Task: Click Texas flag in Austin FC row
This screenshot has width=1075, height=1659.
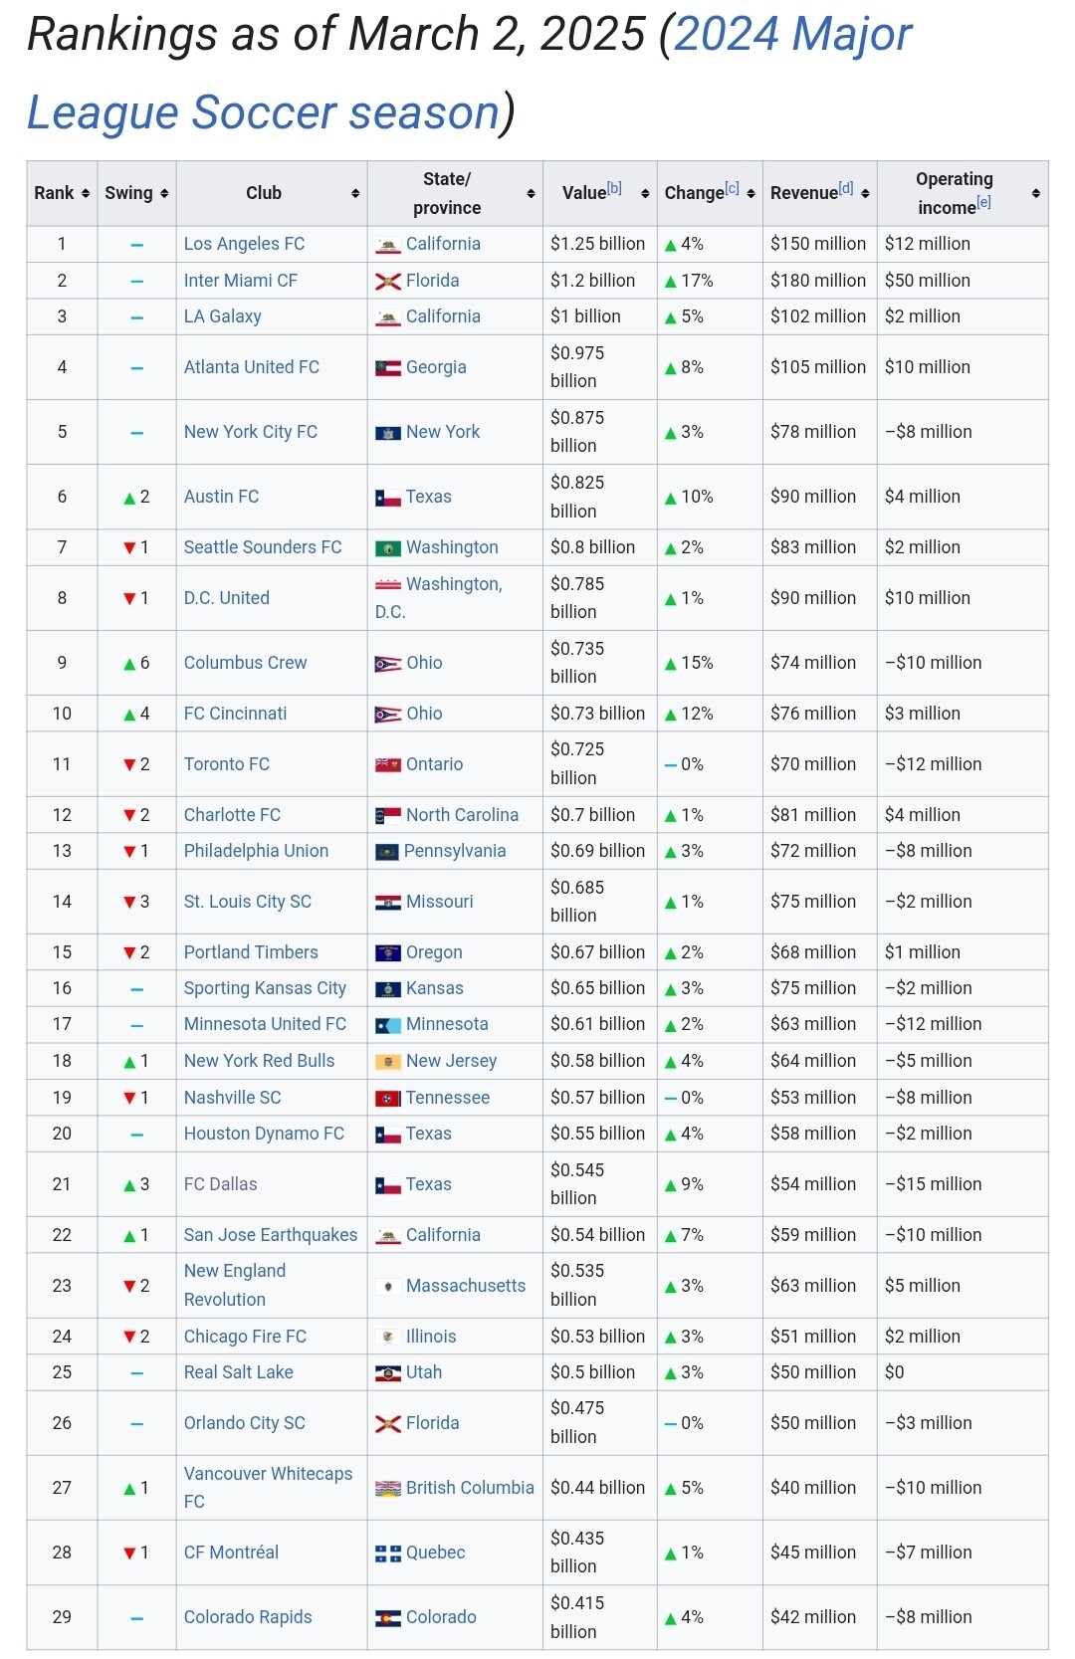Action: coord(388,498)
